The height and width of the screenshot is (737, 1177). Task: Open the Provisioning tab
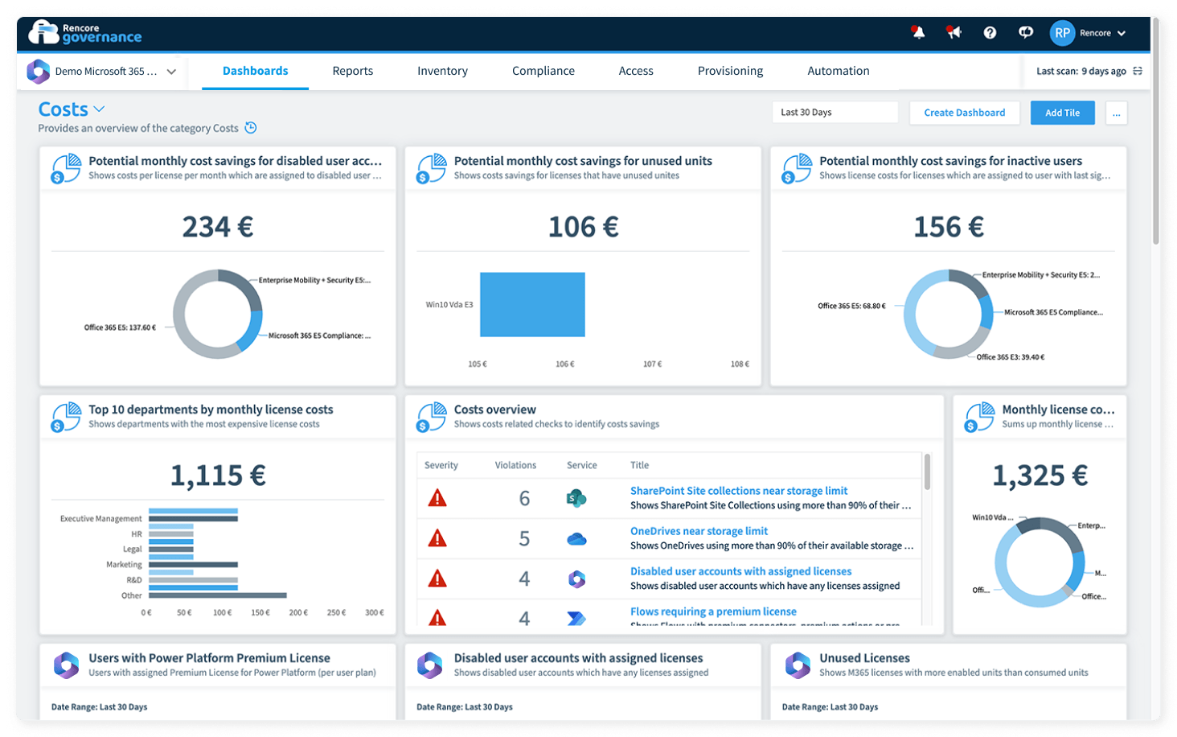(730, 71)
